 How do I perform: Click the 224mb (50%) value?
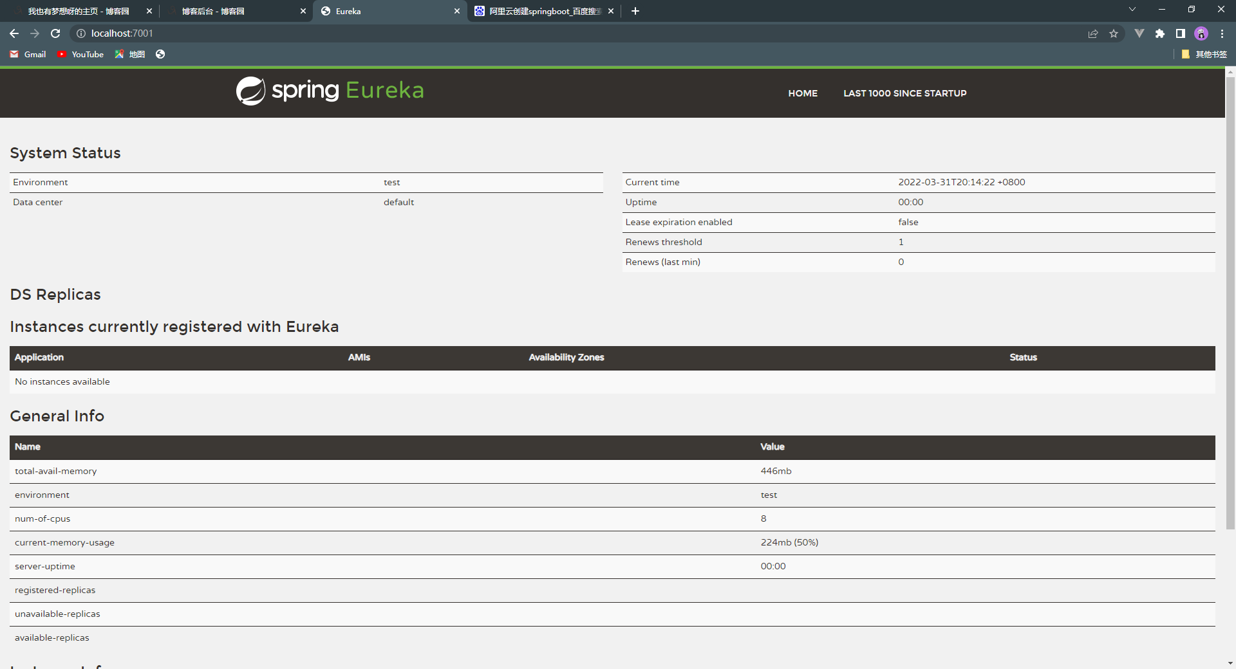point(790,543)
